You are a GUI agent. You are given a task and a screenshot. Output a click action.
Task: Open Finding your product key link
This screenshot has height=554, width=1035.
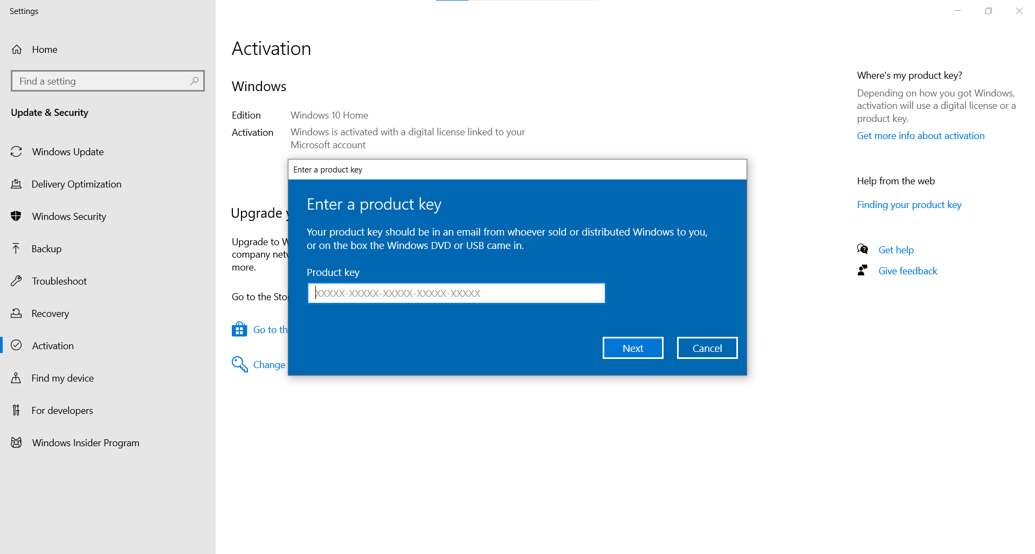point(909,205)
